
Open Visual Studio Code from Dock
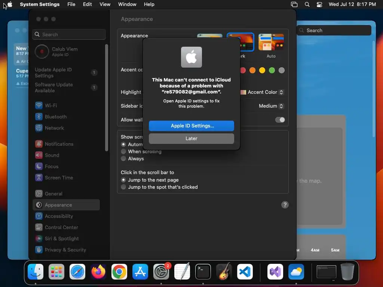click(x=245, y=271)
